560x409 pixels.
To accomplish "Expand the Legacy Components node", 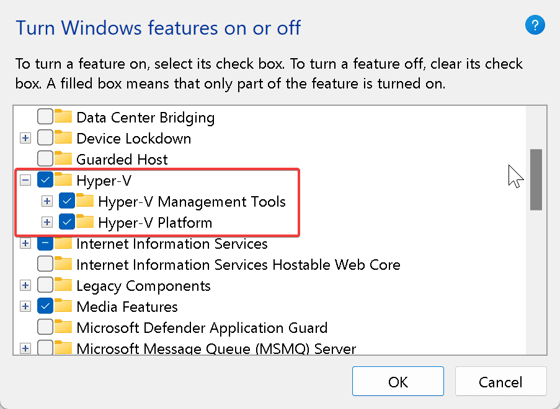I will (x=25, y=285).
